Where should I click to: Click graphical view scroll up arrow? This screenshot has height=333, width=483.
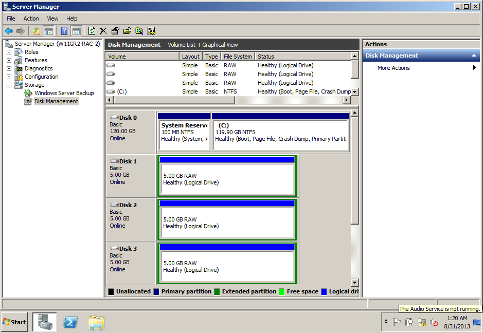coord(355,113)
